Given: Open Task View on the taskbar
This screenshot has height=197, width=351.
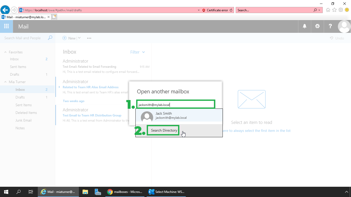Looking at the screenshot, I should click(x=31, y=192).
